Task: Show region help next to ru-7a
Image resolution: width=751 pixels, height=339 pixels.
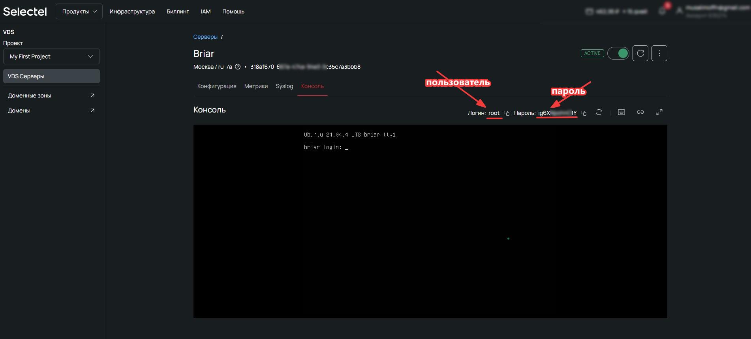Action: pos(238,67)
